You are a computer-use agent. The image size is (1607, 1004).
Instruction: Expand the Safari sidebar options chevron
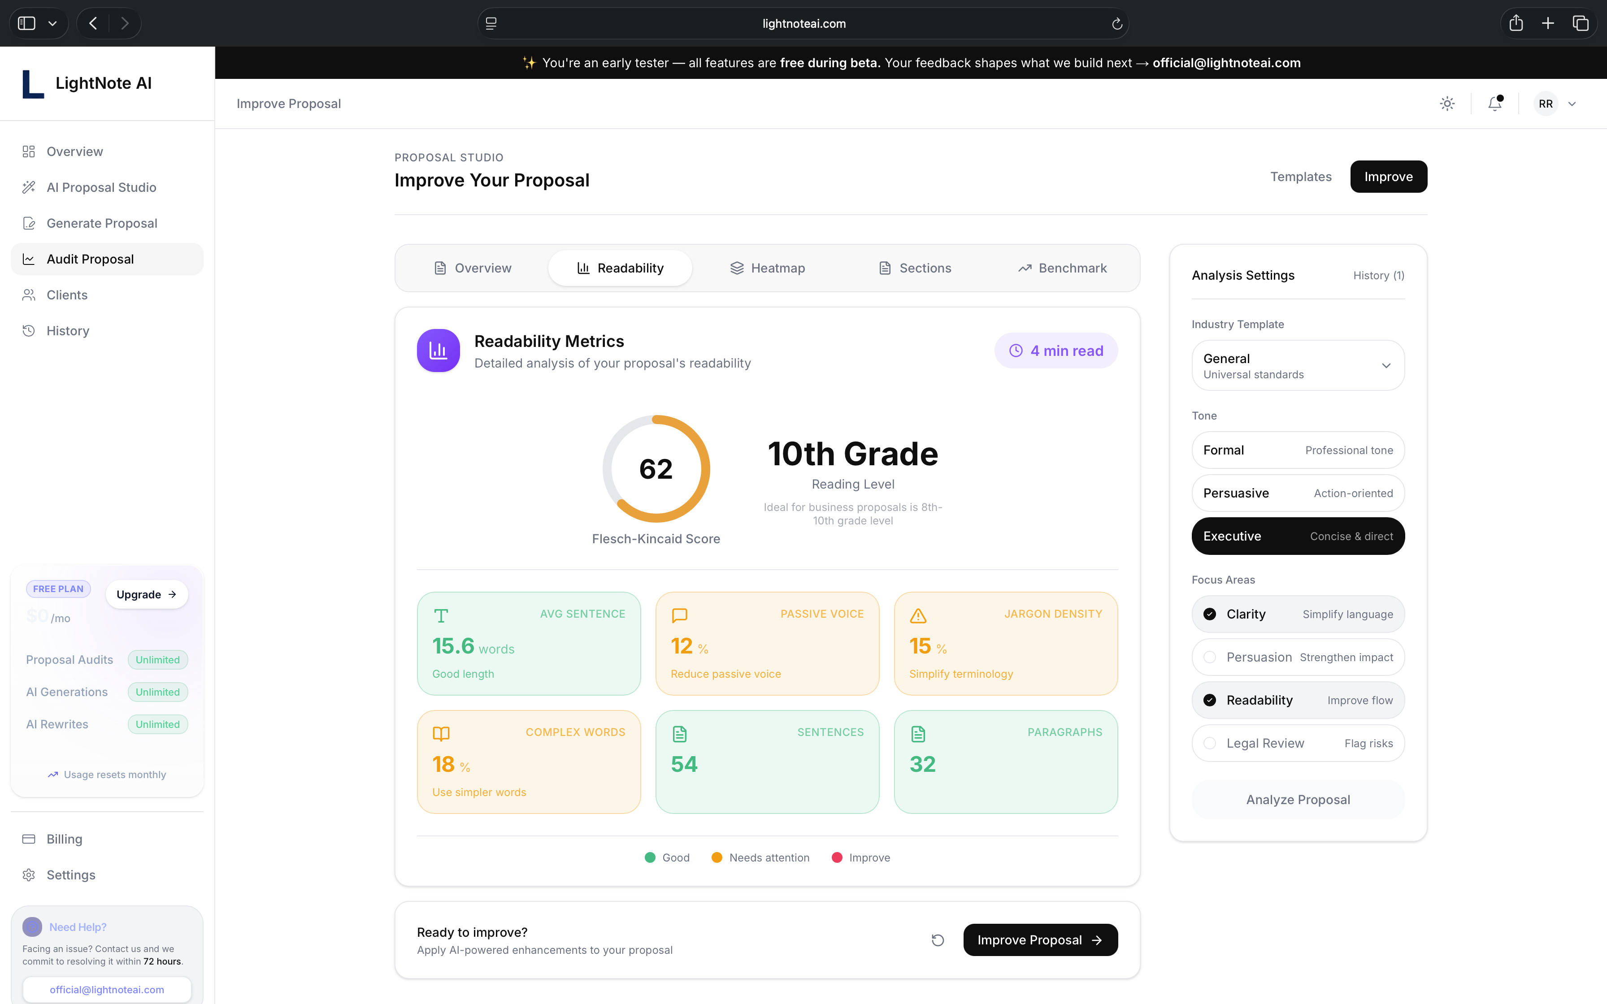pyautogui.click(x=52, y=24)
